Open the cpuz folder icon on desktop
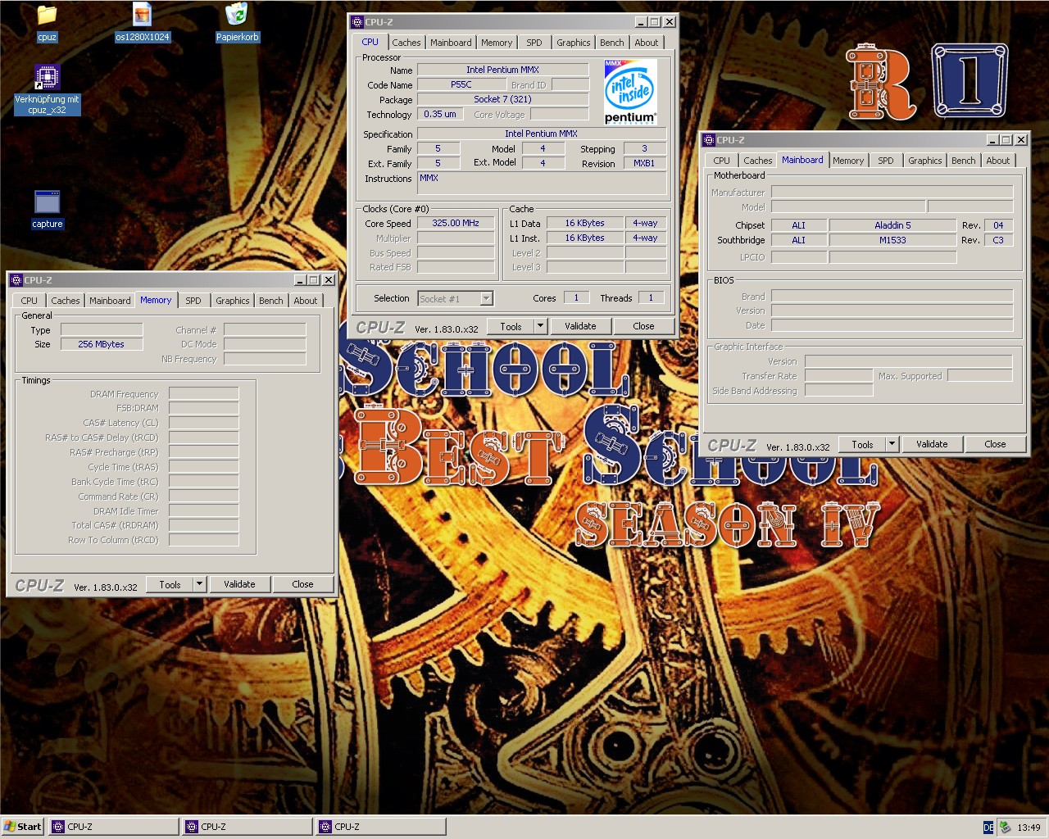1049x839 pixels. (47, 15)
